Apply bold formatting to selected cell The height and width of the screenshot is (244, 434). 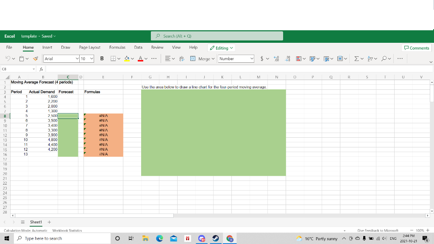[102, 58]
